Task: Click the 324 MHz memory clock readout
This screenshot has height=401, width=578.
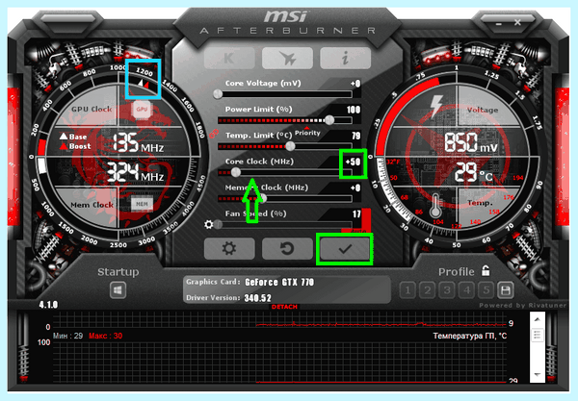Action: 135,172
